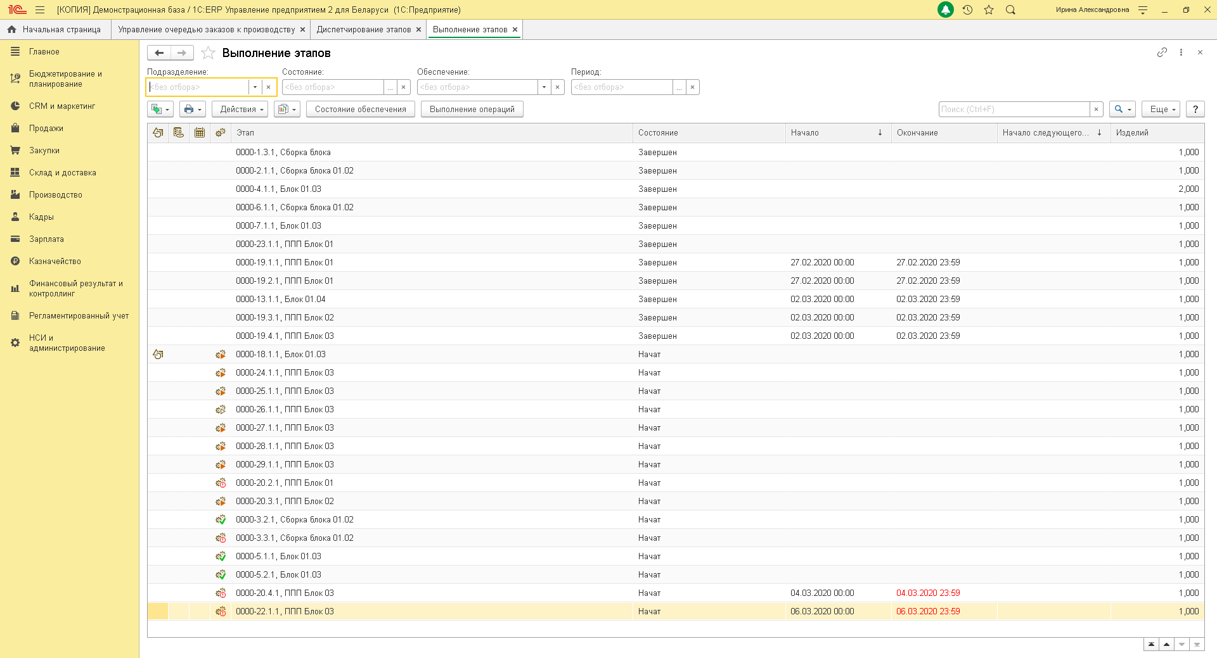The height and width of the screenshot is (658, 1217).
Task: Click the global search magnifier icon
Action: point(1010,10)
